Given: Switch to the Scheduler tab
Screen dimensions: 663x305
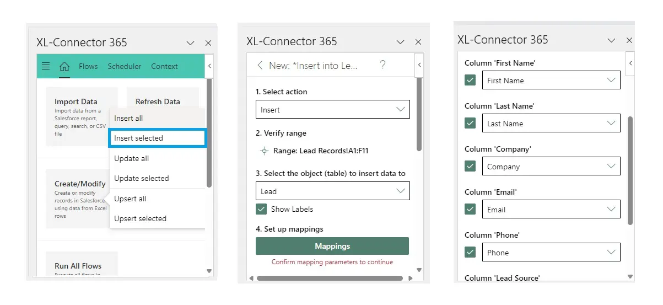Looking at the screenshot, I should pos(125,66).
